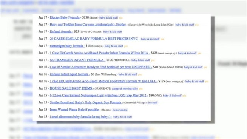This screenshot has width=247, height=139.
Task: Click baby & kid stuff tag on Sunnyside row
Action: [x=185, y=25]
